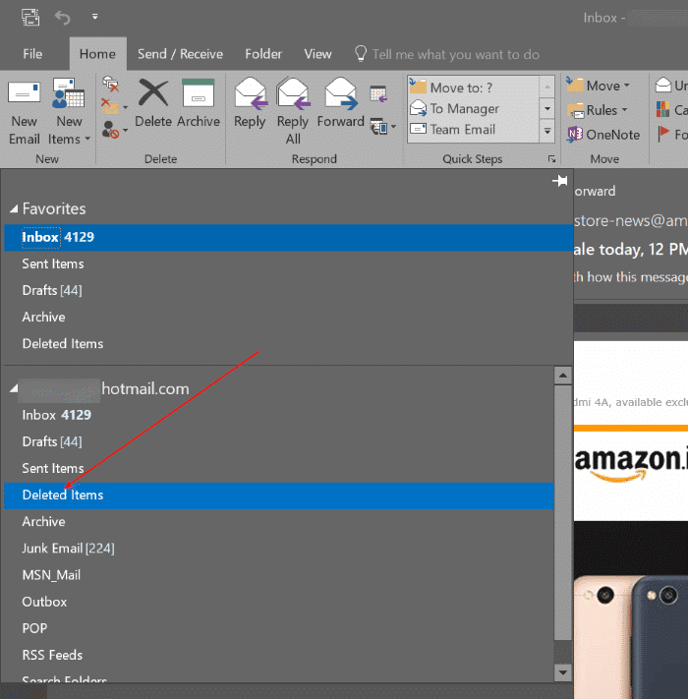Screen dimensions: 688x699
Task: Select the Home ribbon tab
Action: click(97, 54)
